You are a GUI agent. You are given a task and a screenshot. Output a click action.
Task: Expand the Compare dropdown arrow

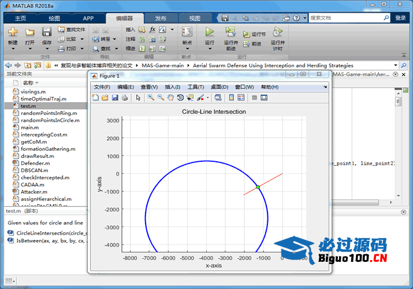tap(82, 39)
